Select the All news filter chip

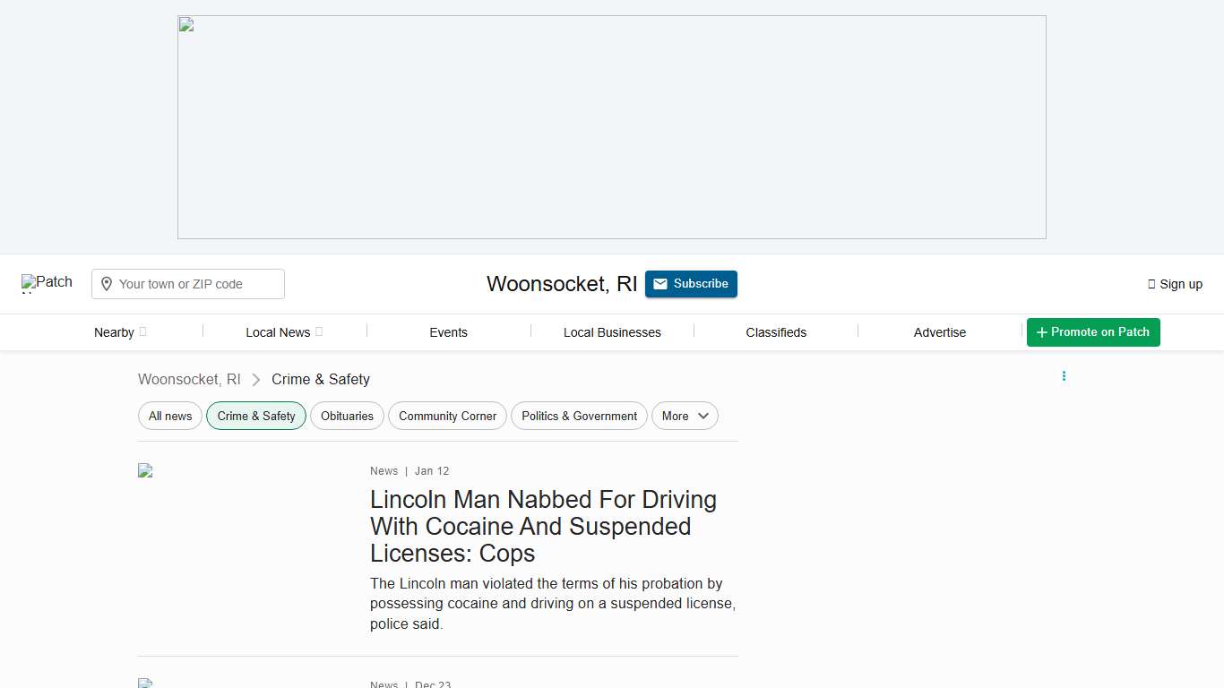(170, 416)
